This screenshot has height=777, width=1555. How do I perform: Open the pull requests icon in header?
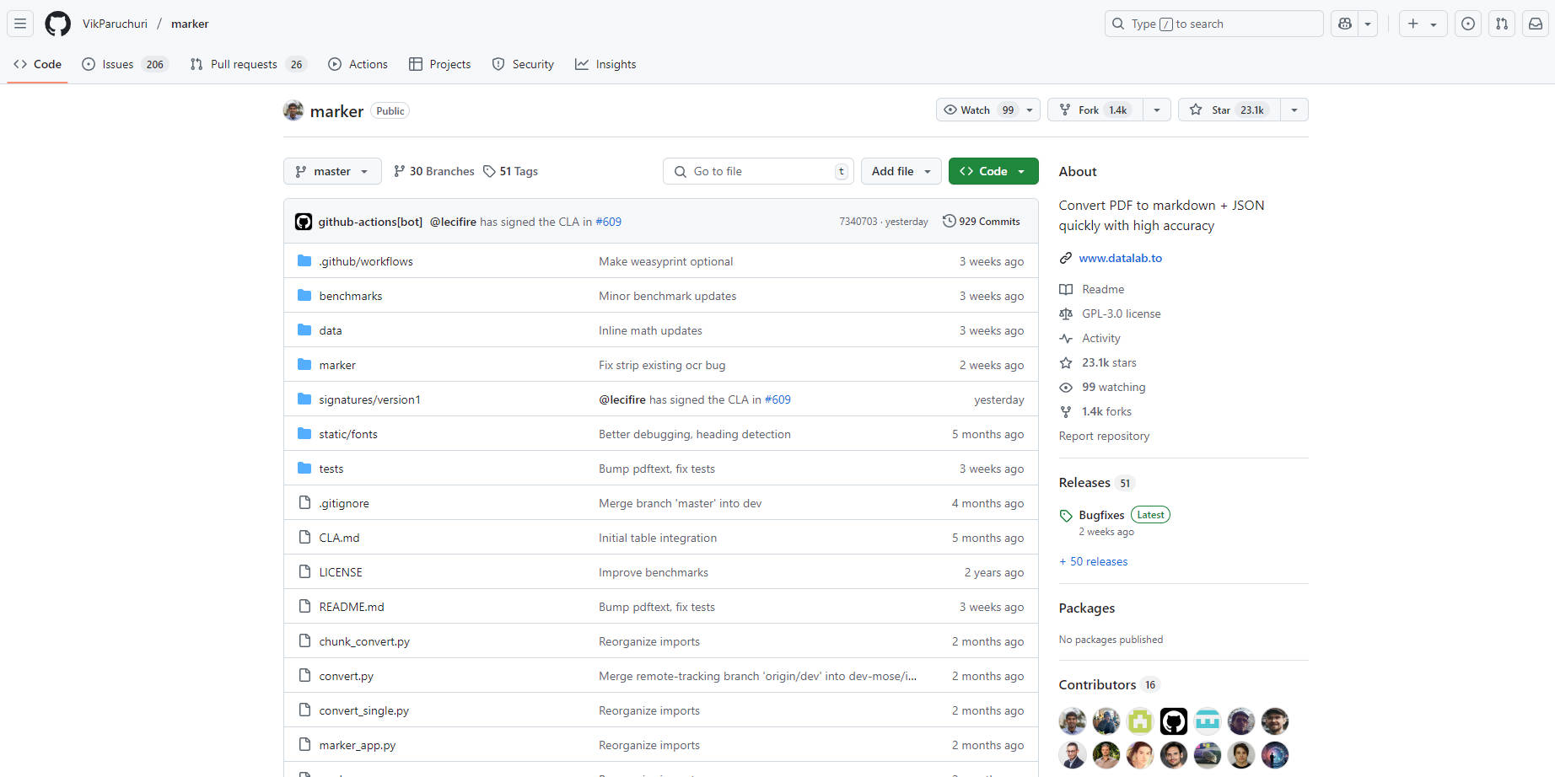coord(1502,24)
